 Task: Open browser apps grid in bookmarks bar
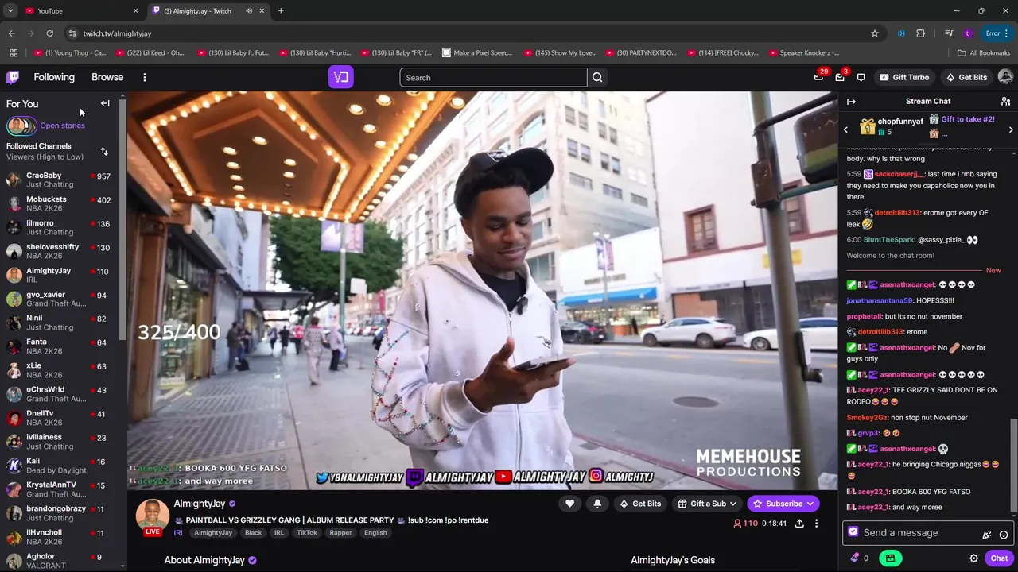(14, 53)
